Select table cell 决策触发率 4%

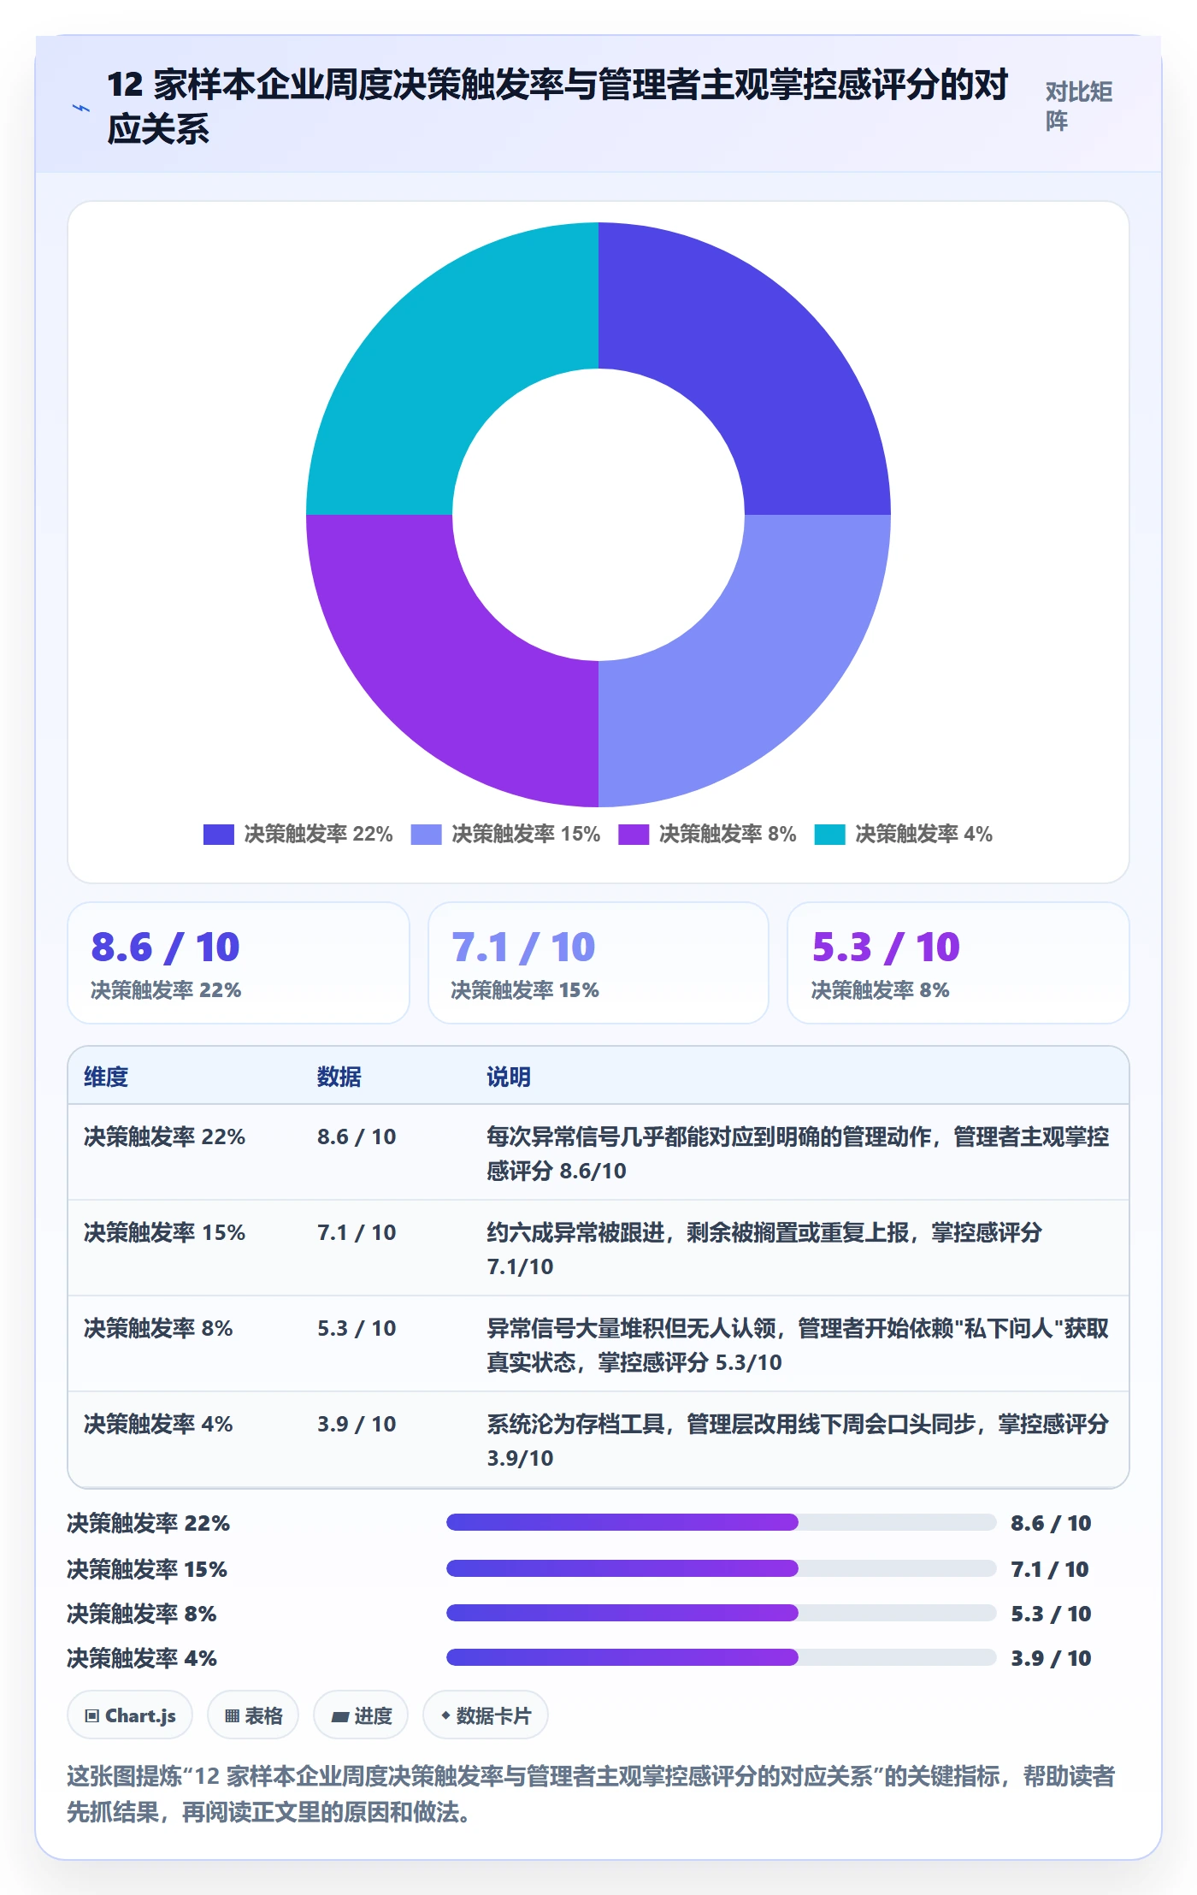tap(158, 1424)
